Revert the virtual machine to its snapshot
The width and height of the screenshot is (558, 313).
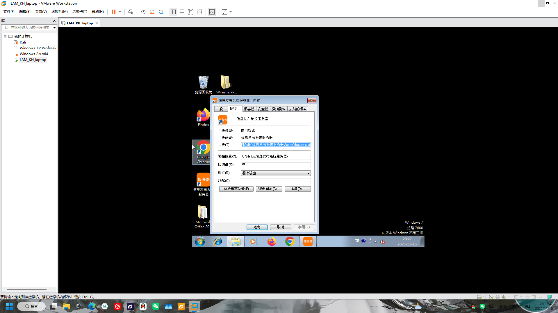point(152,12)
